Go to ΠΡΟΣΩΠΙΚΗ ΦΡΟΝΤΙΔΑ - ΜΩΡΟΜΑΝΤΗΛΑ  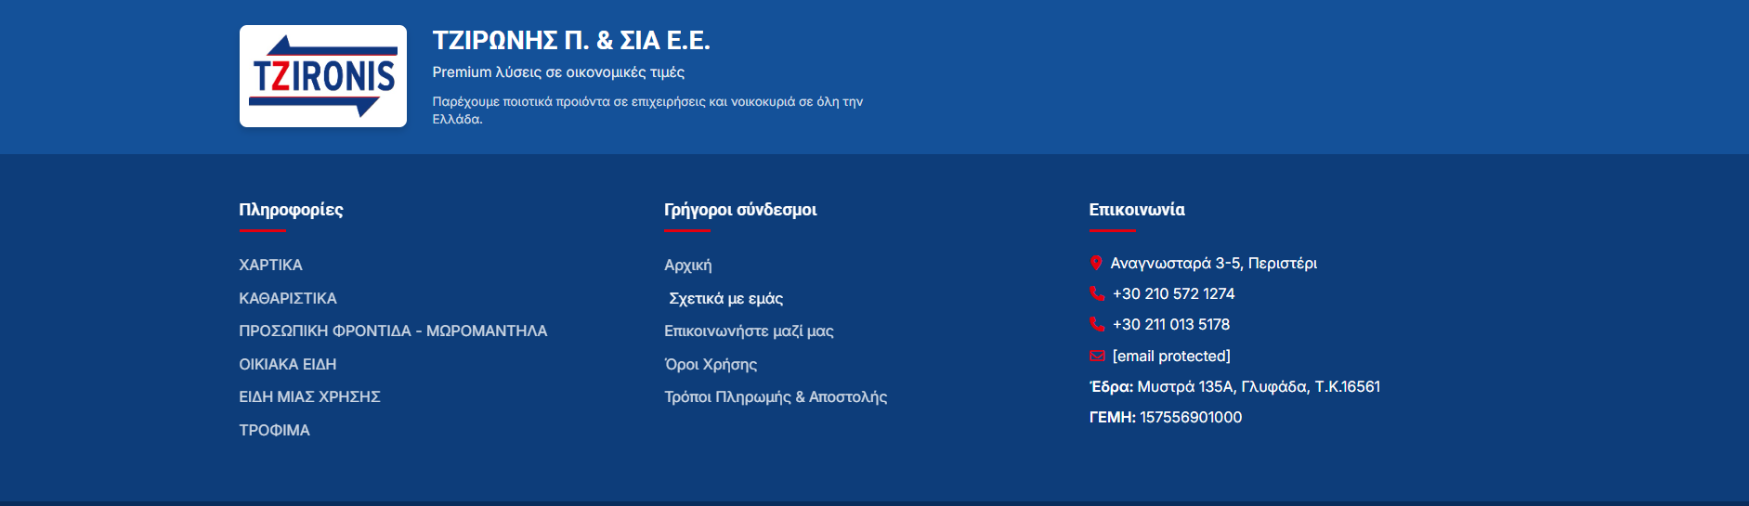click(x=393, y=331)
